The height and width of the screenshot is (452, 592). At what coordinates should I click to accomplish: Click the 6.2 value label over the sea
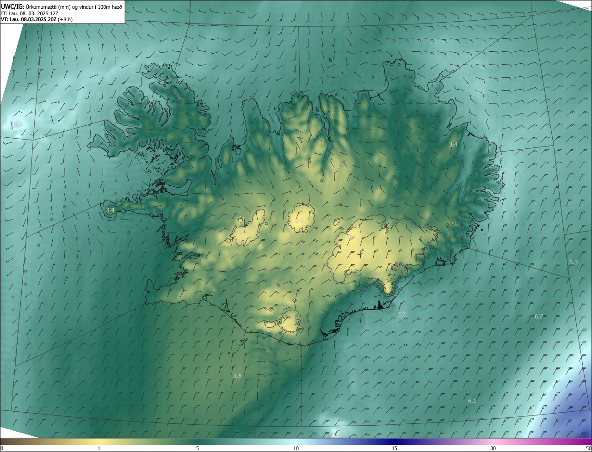539,317
